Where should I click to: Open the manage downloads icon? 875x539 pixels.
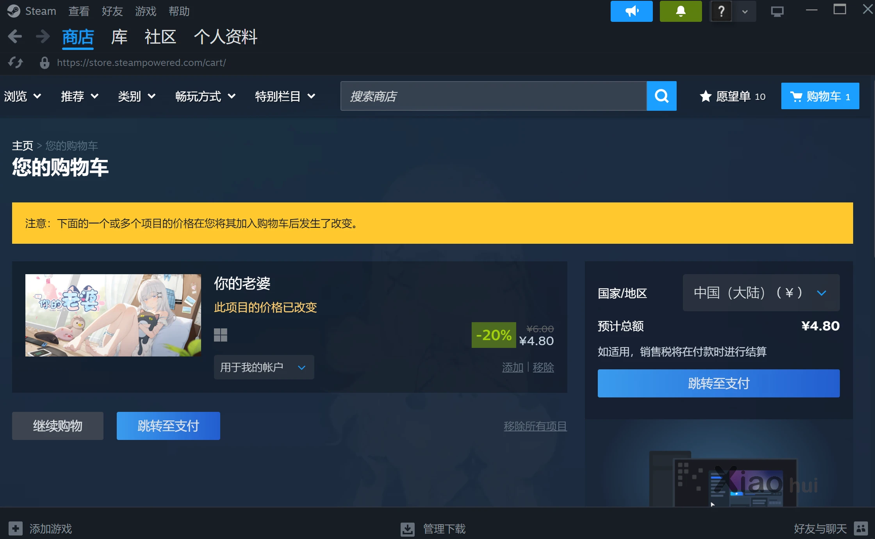click(x=407, y=529)
